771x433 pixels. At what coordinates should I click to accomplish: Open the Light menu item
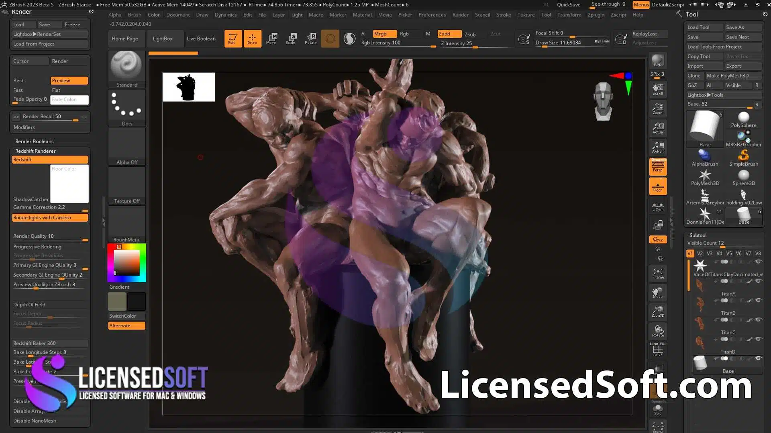click(x=296, y=14)
